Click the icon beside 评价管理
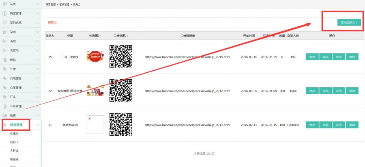Screen dimensions: 365x167 click(4, 106)
